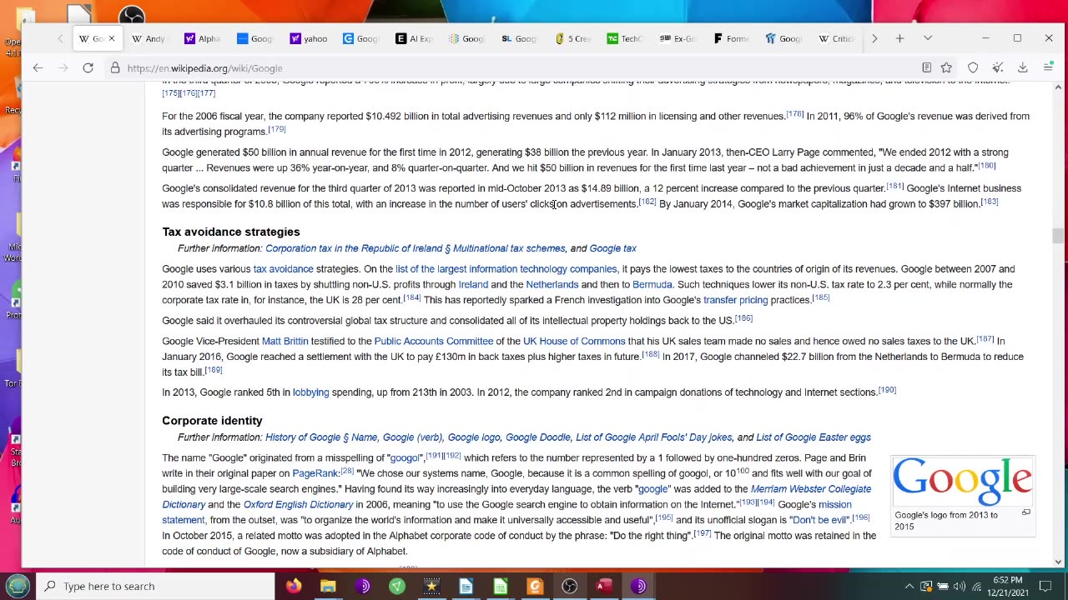The width and height of the screenshot is (1068, 600).
Task: Open File Explorer from the taskbar
Action: coord(328,586)
